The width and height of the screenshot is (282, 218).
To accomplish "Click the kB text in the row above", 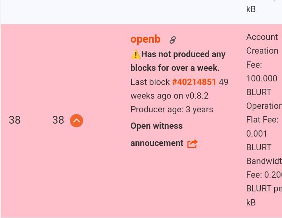I will pos(251,9).
